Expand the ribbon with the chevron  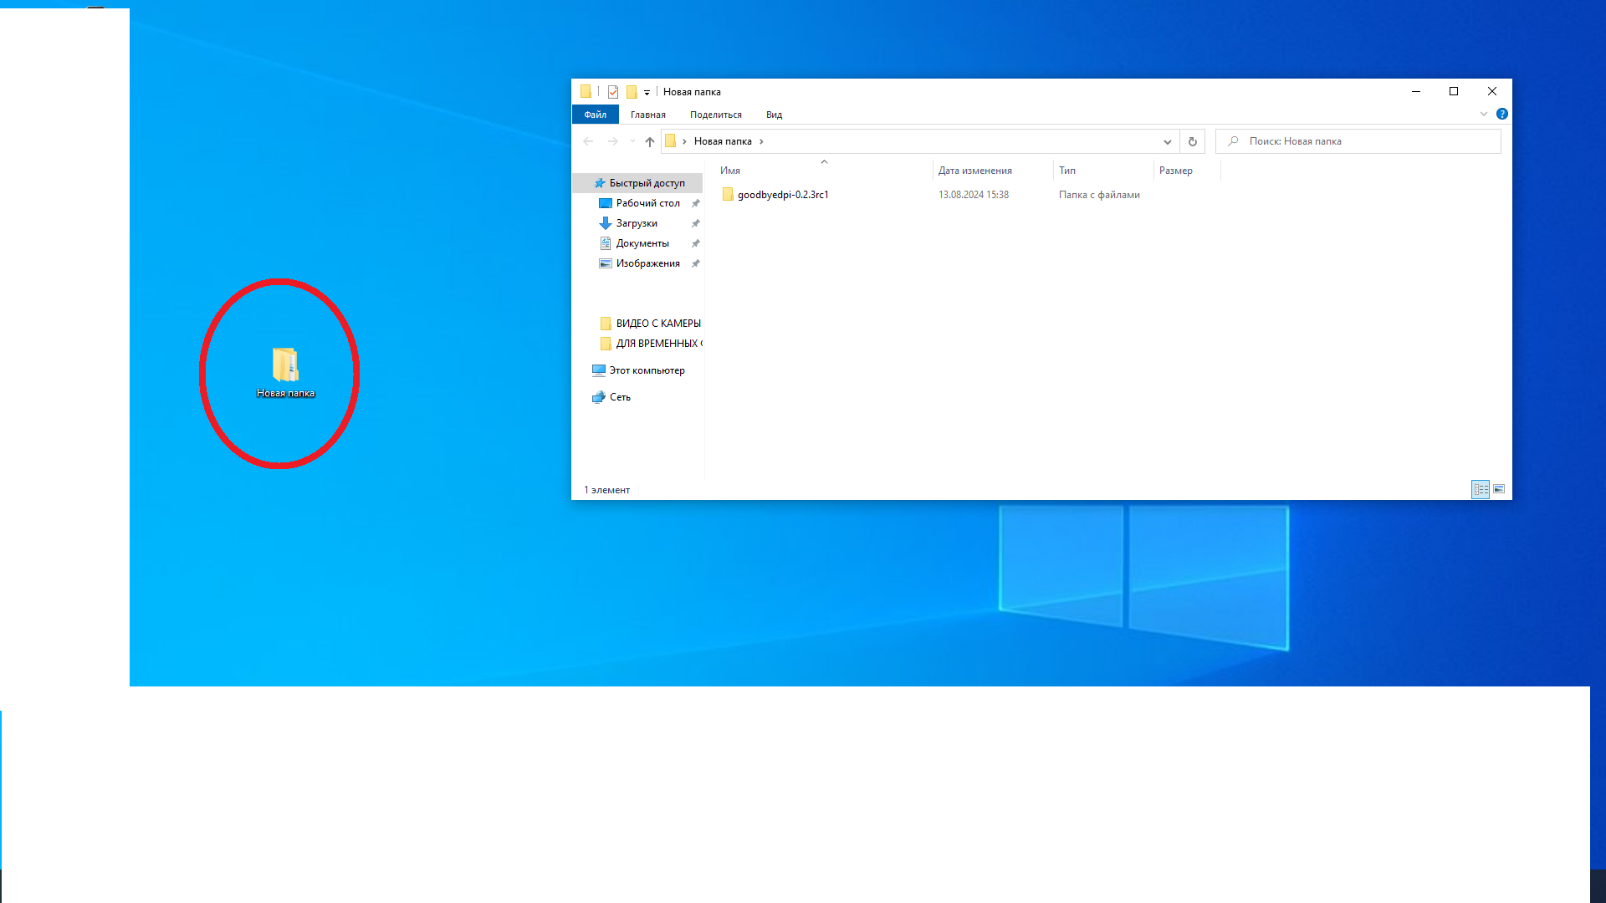point(1483,114)
